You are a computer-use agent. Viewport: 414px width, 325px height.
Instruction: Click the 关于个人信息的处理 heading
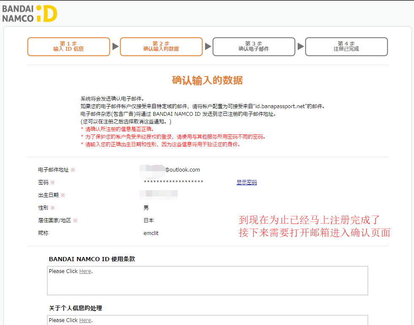[76, 308]
